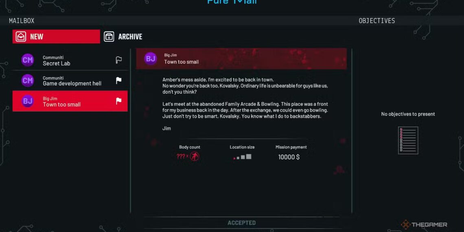
Task: Toggle flag on Secret Lab message
Action: point(118,60)
